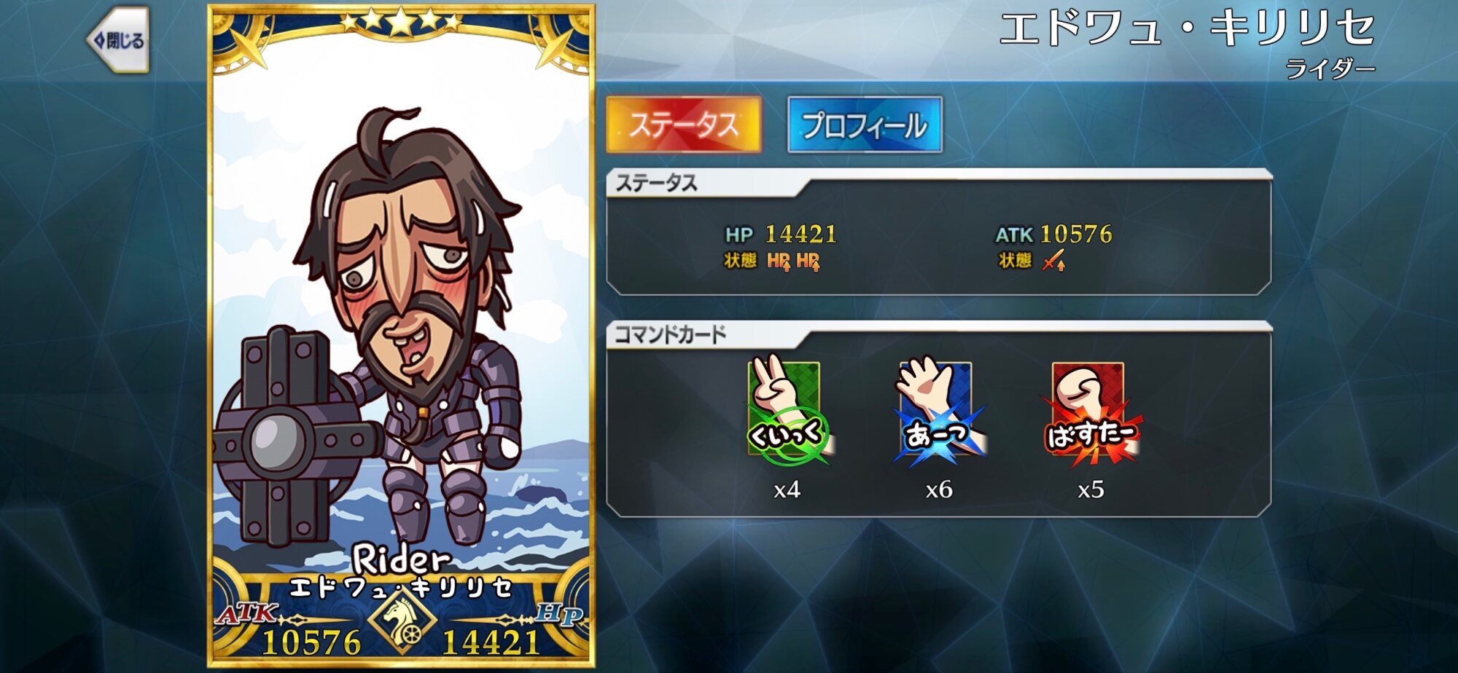Tap the first HP up status icon
Image resolution: width=1458 pixels, height=673 pixels.
coord(779,261)
